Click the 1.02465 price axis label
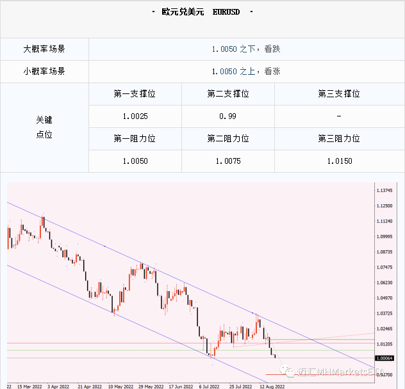The height and width of the screenshot is (389, 405). (384, 329)
